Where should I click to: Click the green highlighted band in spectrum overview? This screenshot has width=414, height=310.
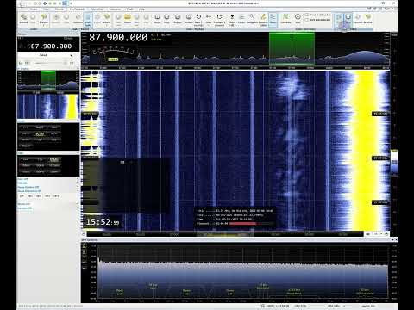click(x=292, y=48)
